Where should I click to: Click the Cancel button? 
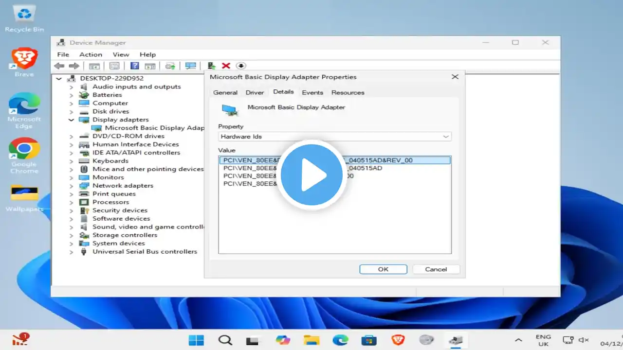[436, 269]
